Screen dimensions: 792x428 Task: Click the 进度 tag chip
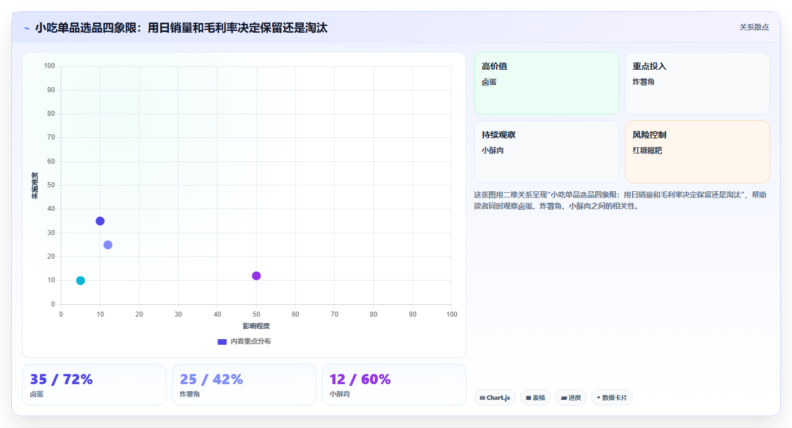click(x=571, y=398)
